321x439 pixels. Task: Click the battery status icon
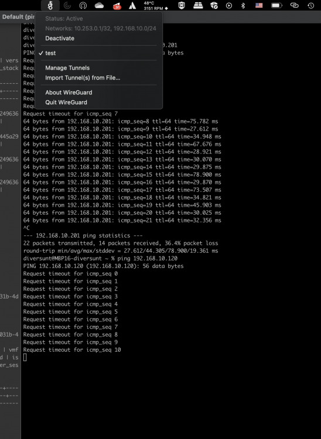[276, 5]
